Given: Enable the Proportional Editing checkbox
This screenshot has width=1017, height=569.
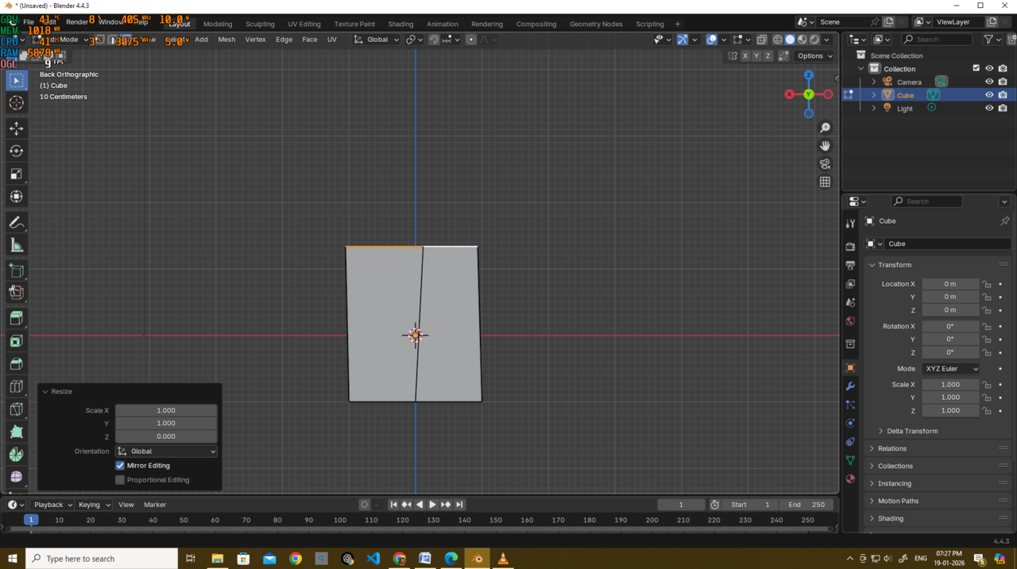Looking at the screenshot, I should pyautogui.click(x=120, y=480).
